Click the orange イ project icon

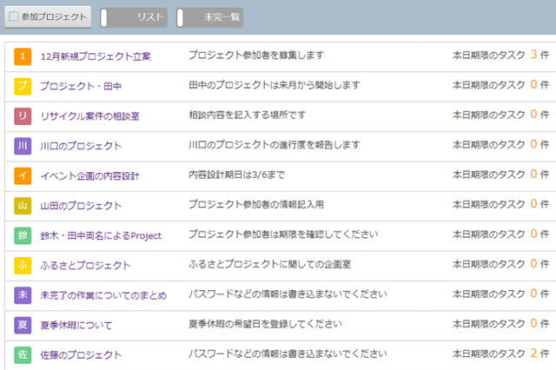(x=23, y=175)
